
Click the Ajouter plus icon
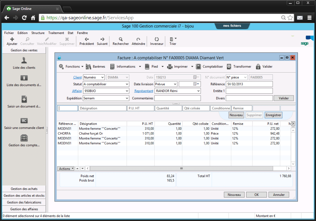point(12,39)
